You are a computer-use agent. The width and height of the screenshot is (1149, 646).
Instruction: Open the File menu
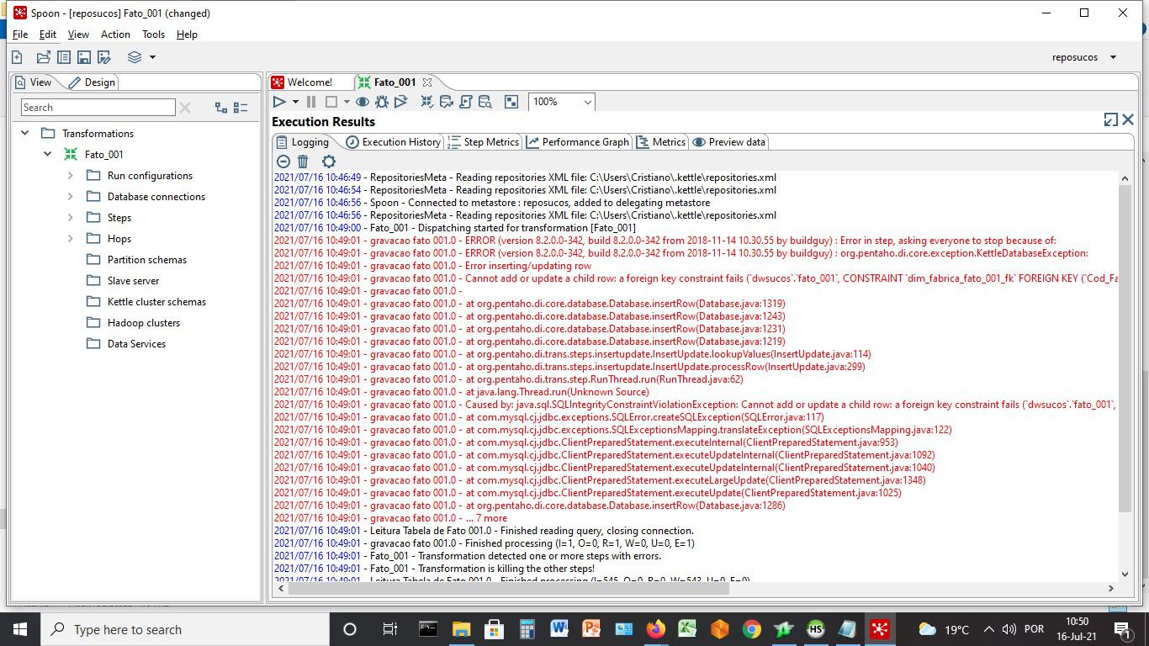click(20, 34)
